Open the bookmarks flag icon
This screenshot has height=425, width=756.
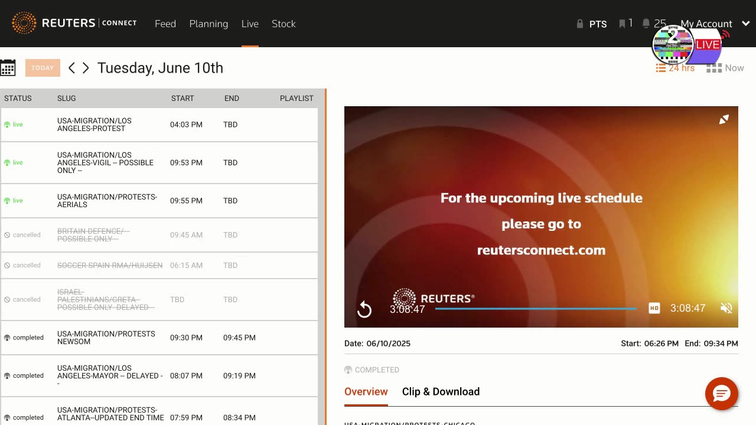tap(622, 24)
